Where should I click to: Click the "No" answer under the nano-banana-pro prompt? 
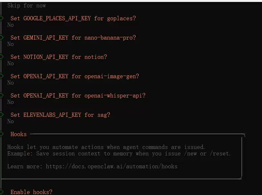point(11,44)
